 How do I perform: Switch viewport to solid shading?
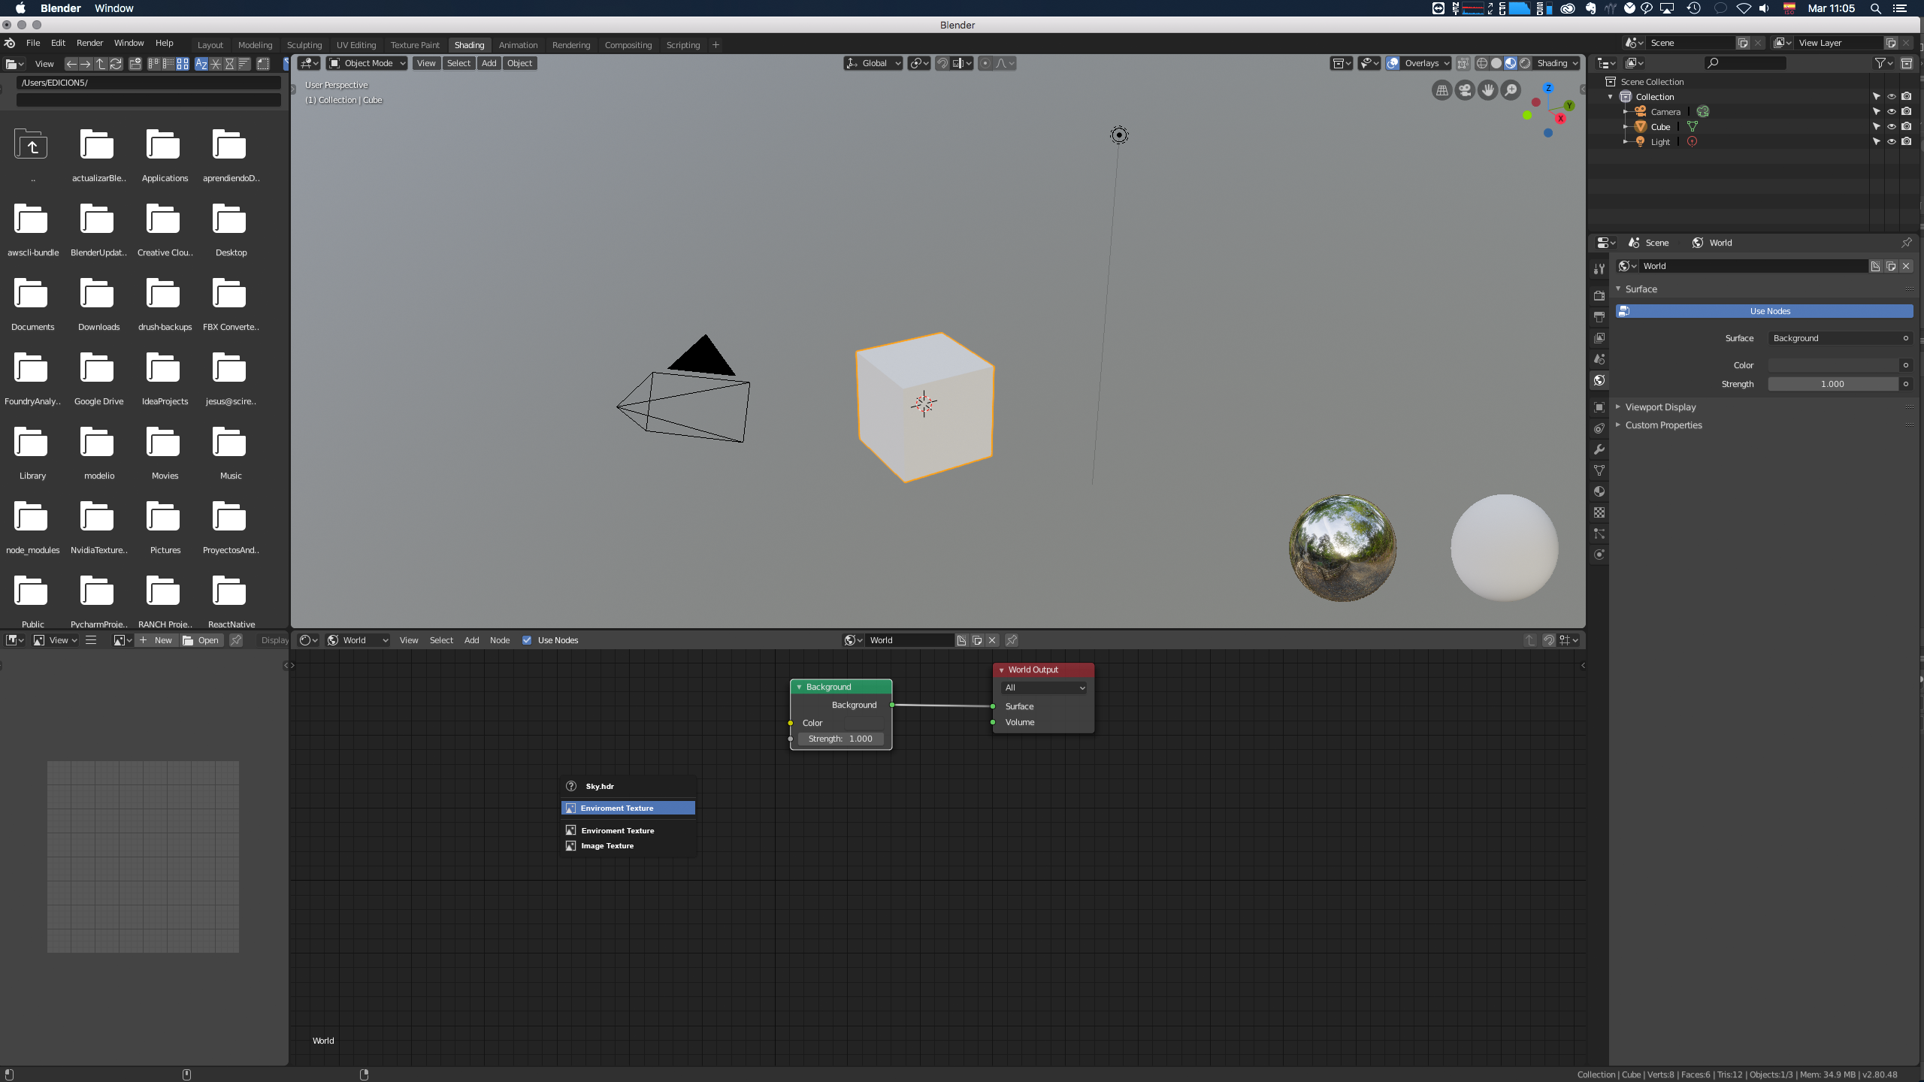pyautogui.click(x=1496, y=63)
